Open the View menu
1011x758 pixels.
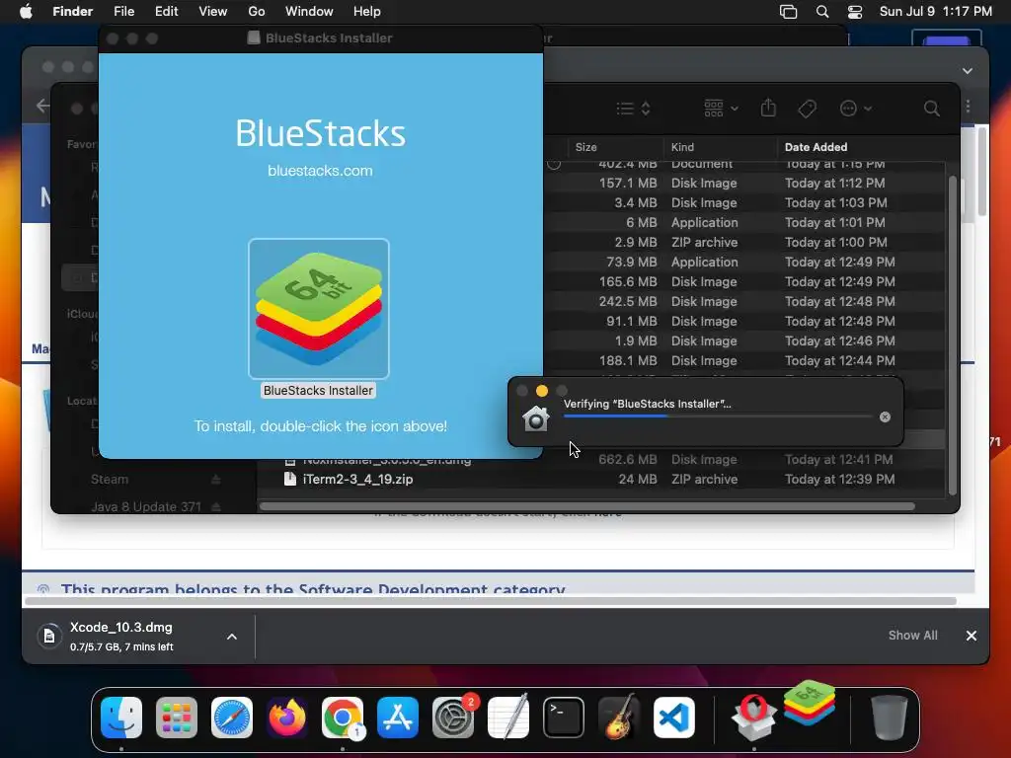coord(213,12)
